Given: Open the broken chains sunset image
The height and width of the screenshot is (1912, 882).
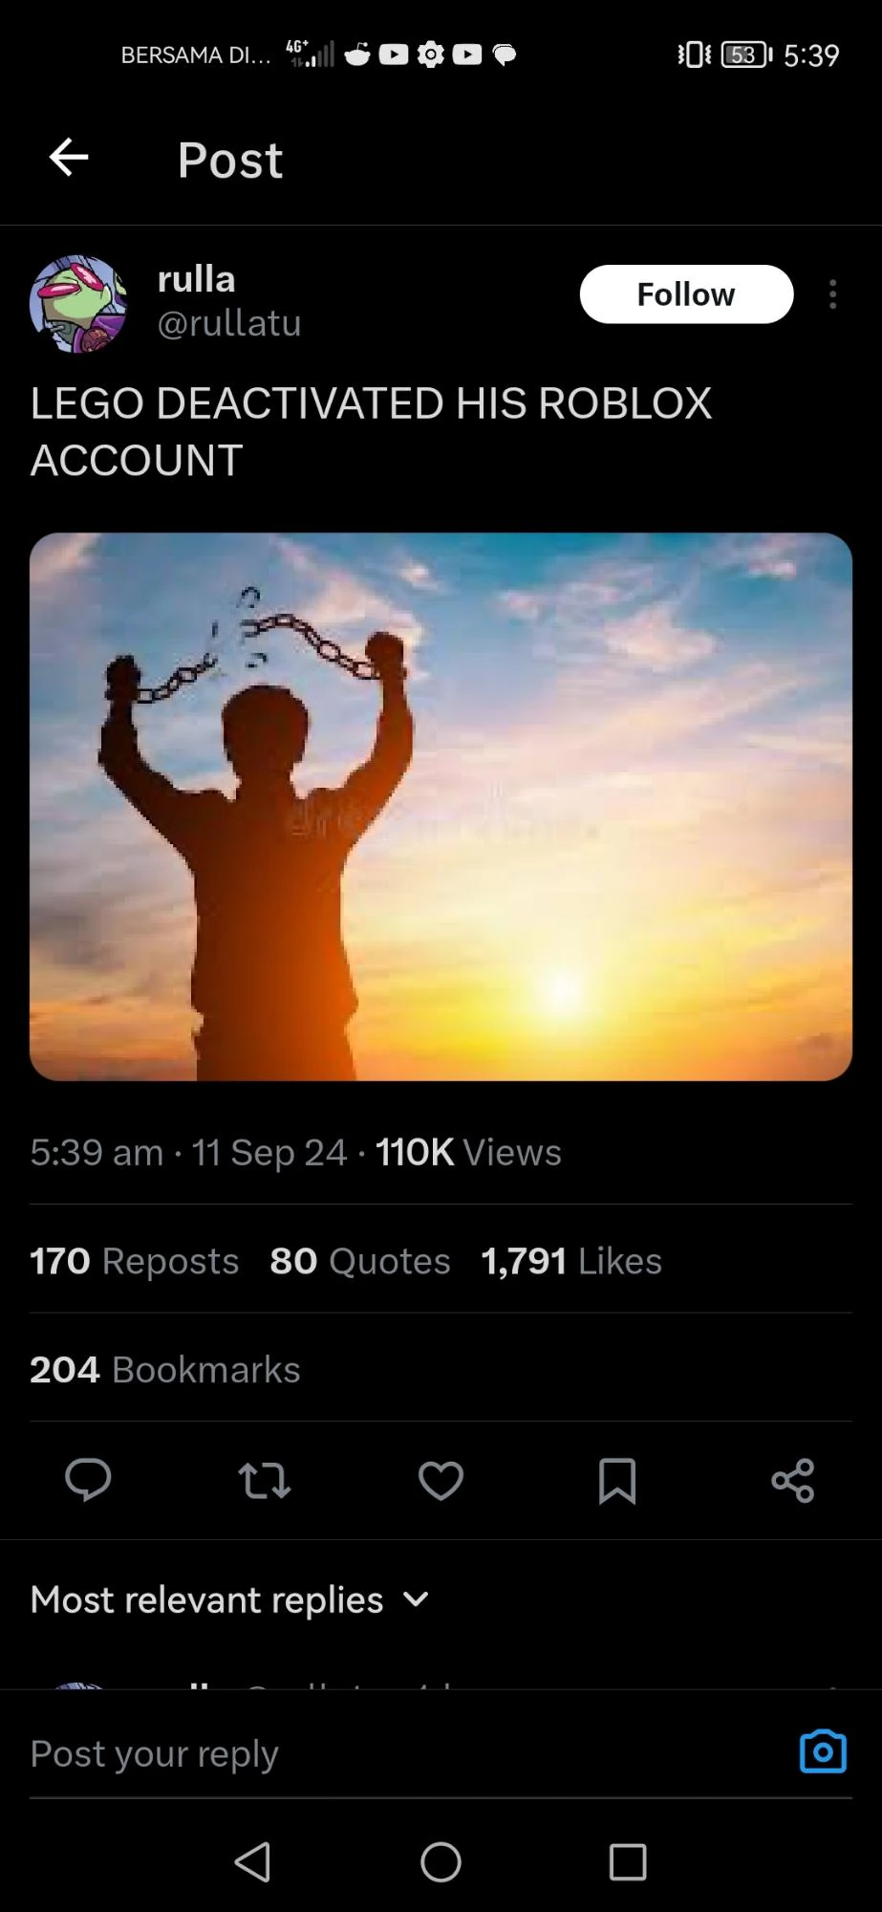Looking at the screenshot, I should tap(441, 807).
